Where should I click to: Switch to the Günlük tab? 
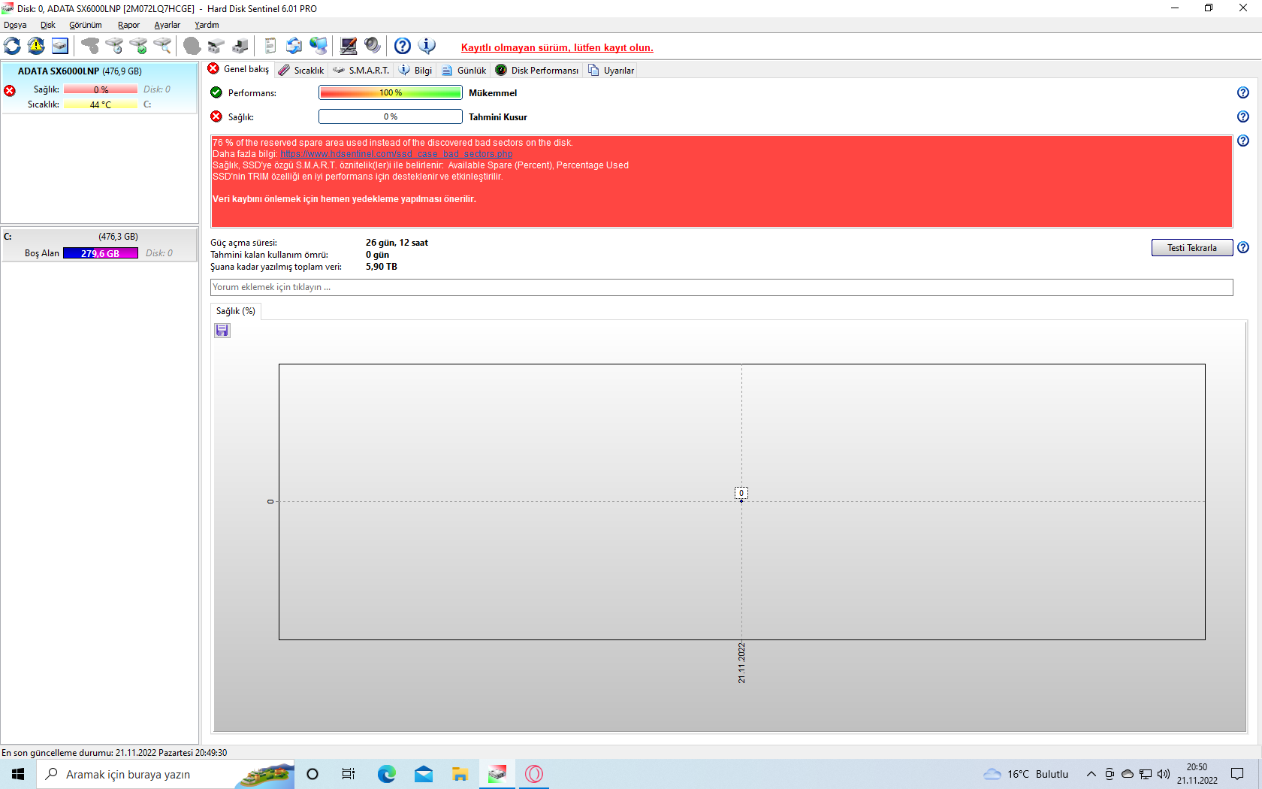click(464, 70)
